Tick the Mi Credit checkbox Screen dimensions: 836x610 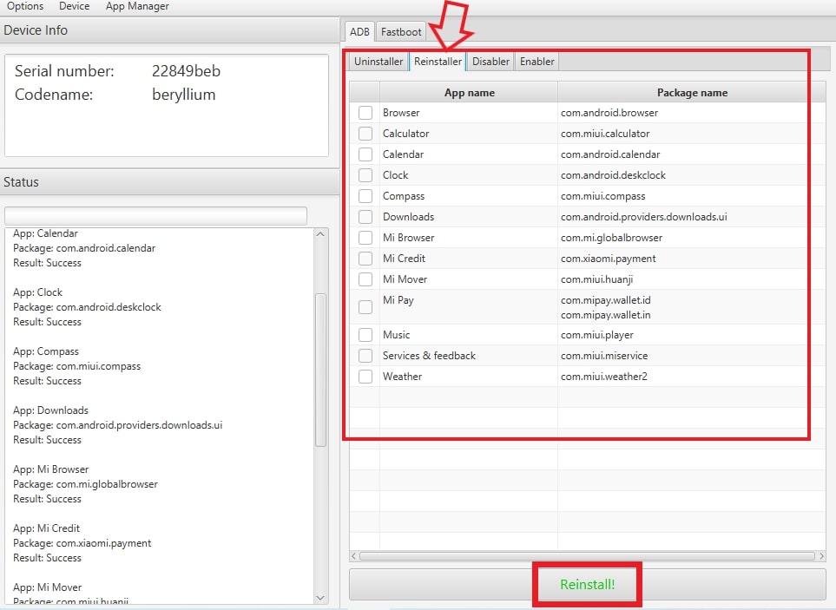click(365, 259)
